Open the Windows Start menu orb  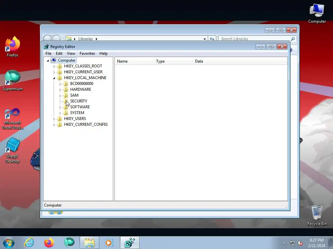click(x=9, y=243)
